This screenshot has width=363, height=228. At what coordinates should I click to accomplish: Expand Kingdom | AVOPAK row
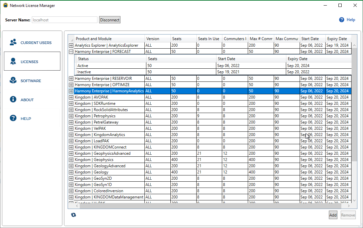click(x=71, y=97)
